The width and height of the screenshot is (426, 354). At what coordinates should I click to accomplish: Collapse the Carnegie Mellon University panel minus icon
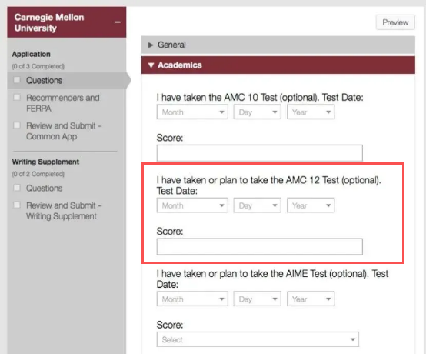118,22
